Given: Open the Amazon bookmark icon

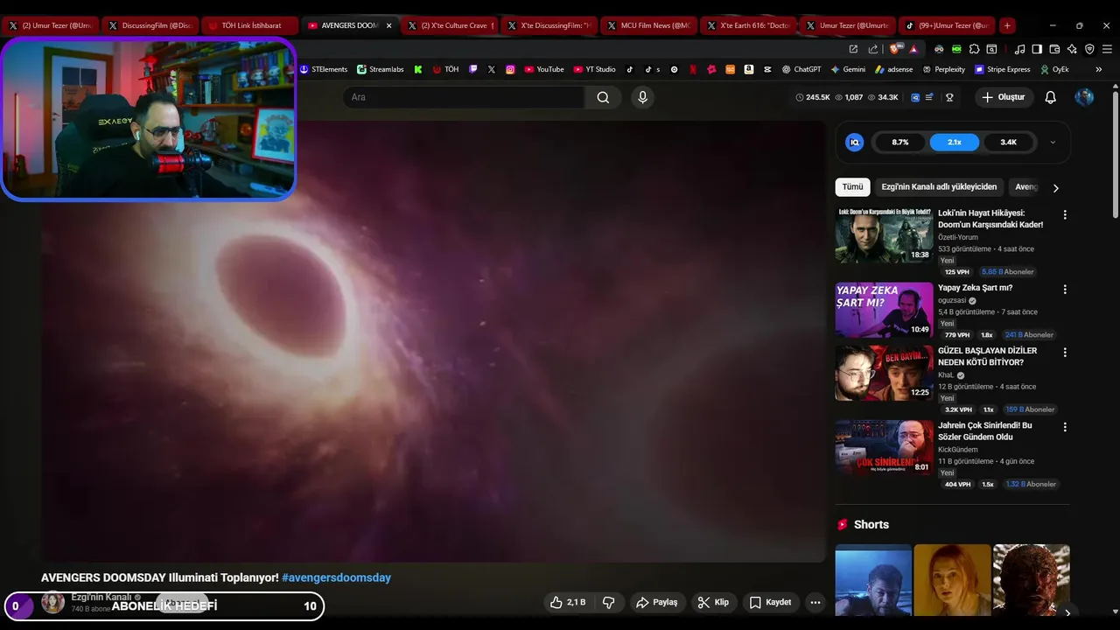Looking at the screenshot, I should [749, 69].
